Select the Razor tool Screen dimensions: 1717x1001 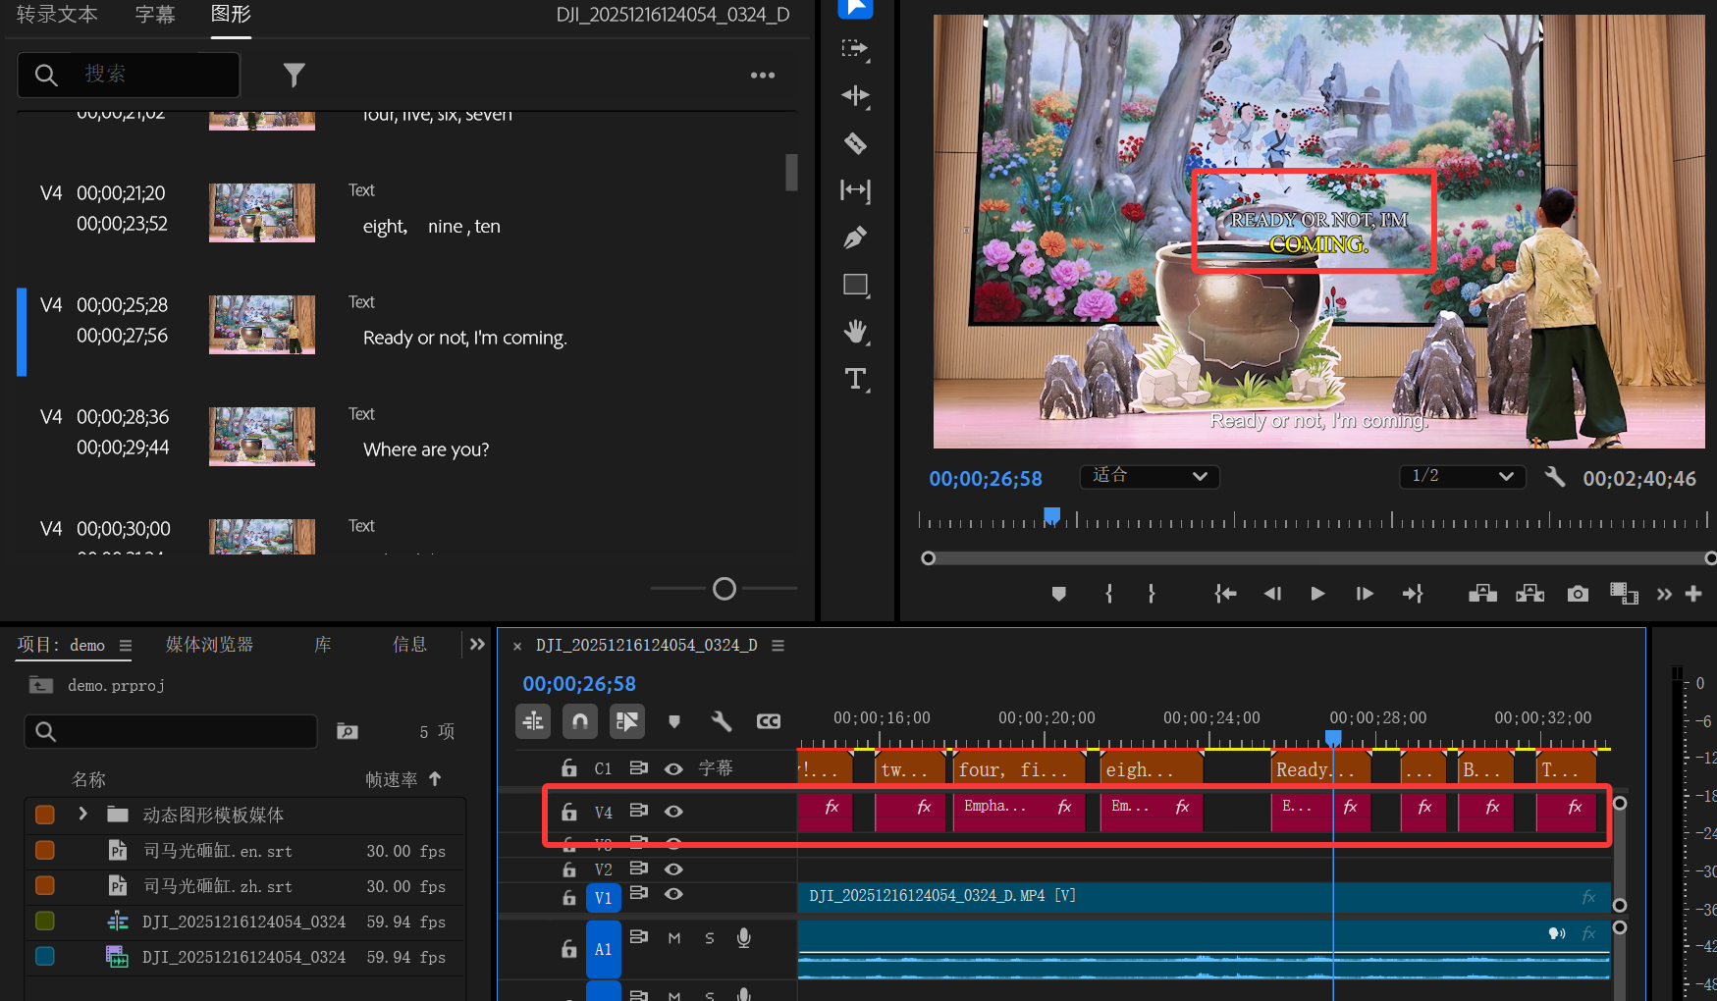click(x=855, y=143)
